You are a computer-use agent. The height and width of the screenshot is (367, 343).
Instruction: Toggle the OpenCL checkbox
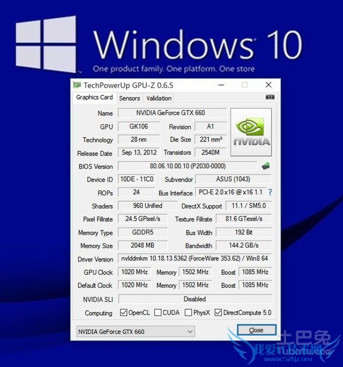pyautogui.click(x=123, y=312)
